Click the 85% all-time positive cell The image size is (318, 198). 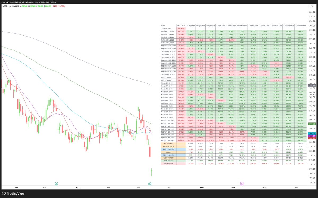coord(301,146)
